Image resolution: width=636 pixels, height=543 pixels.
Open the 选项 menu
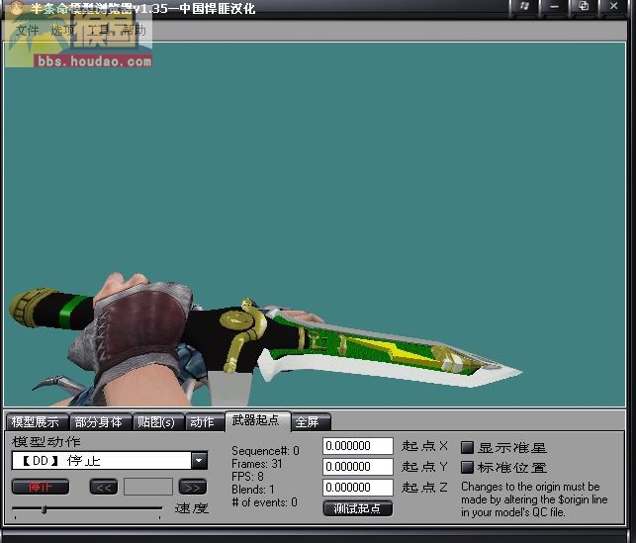[62, 30]
